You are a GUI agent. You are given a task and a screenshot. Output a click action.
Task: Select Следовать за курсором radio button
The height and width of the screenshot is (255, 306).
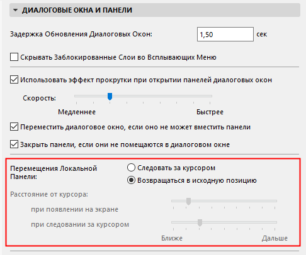pyautogui.click(x=131, y=168)
